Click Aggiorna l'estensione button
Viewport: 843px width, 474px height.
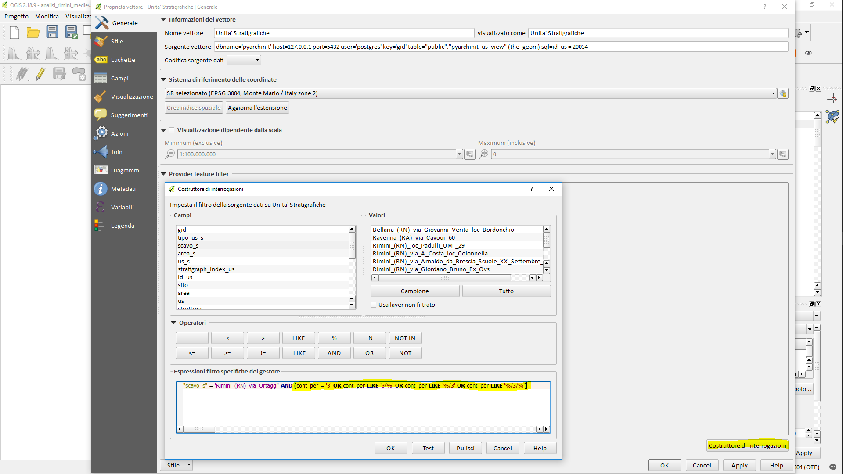pyautogui.click(x=257, y=108)
